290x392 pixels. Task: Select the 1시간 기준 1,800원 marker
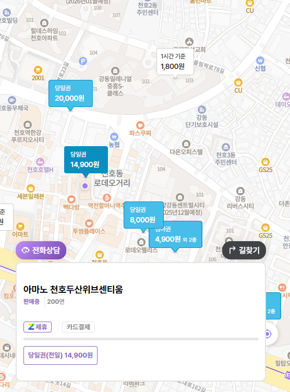point(175,63)
